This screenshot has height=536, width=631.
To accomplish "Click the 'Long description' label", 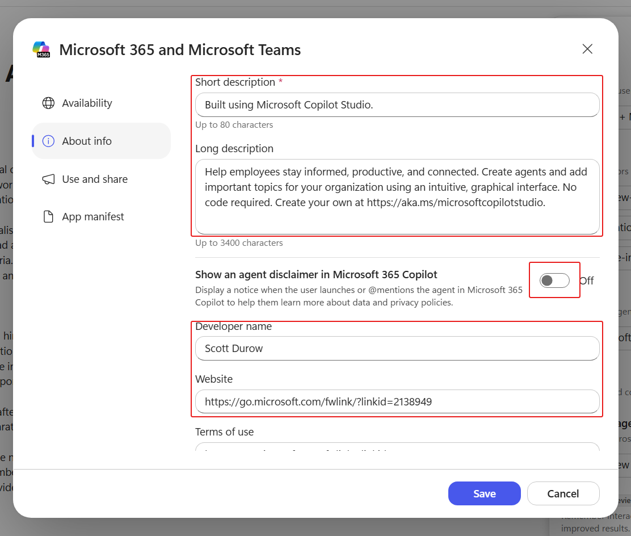I will coord(234,149).
